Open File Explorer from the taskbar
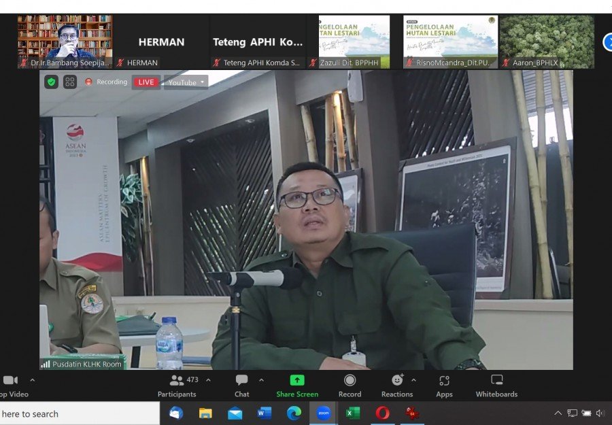Viewport: 612px width, 425px height. tap(205, 413)
